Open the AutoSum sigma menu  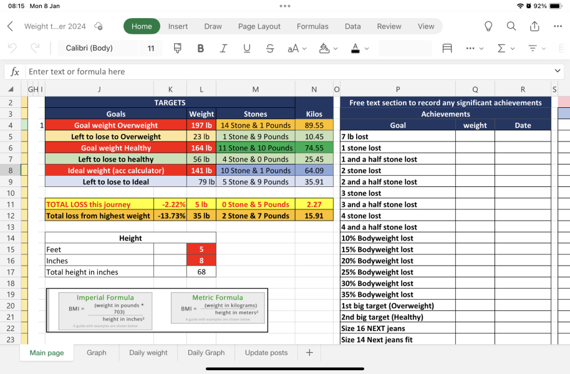[505, 49]
